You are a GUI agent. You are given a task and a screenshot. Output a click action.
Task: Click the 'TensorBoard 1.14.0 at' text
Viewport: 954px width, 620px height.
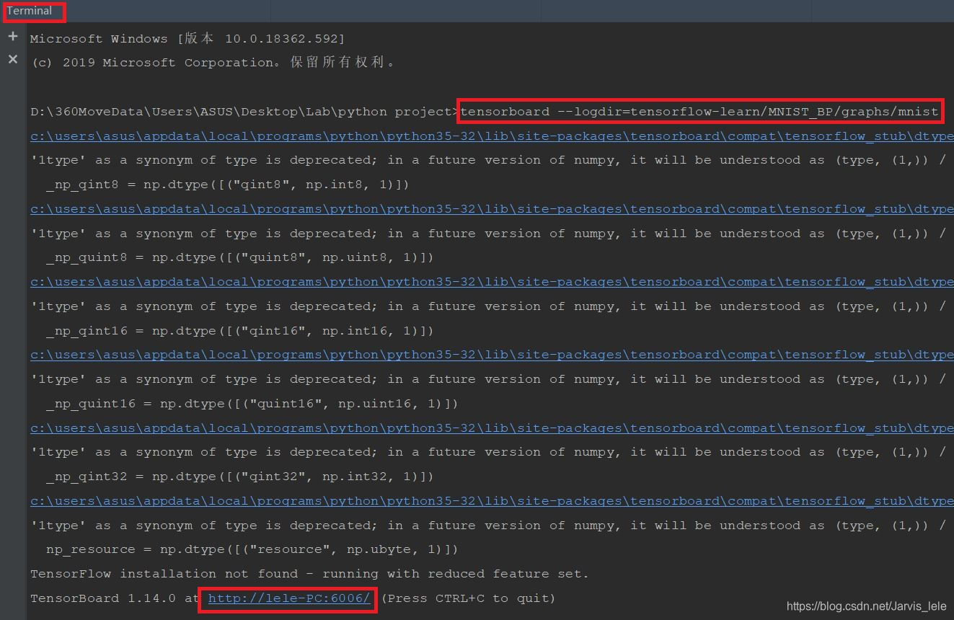[x=115, y=598]
